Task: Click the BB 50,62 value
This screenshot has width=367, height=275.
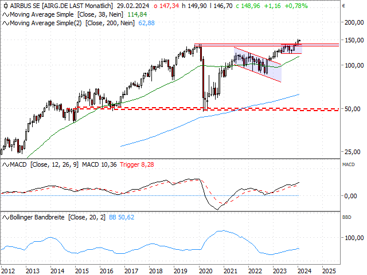Action: (122, 217)
